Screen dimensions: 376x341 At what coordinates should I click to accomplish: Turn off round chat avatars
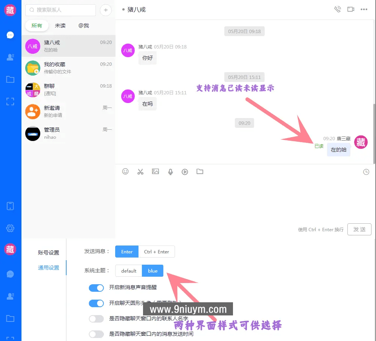coord(96,303)
